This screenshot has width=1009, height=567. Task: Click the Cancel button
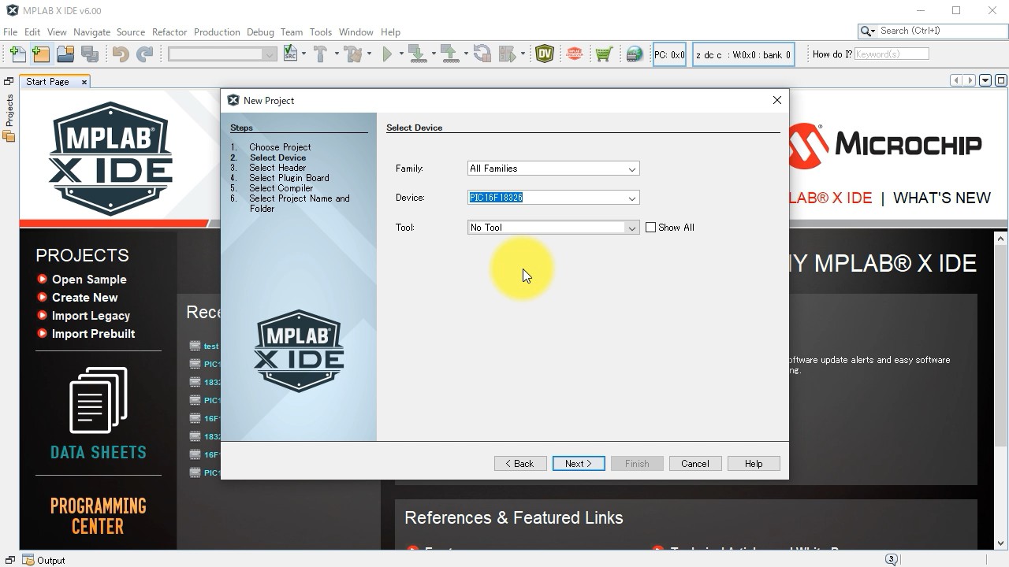(695, 464)
